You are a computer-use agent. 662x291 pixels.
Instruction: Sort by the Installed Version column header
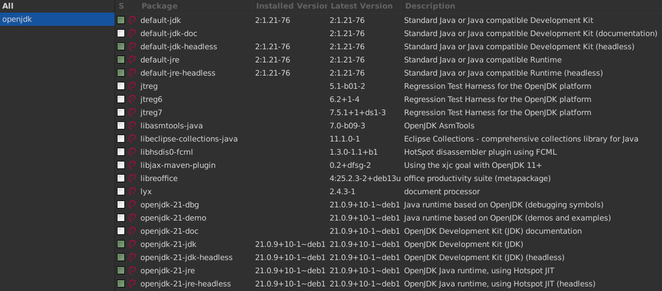click(x=291, y=6)
